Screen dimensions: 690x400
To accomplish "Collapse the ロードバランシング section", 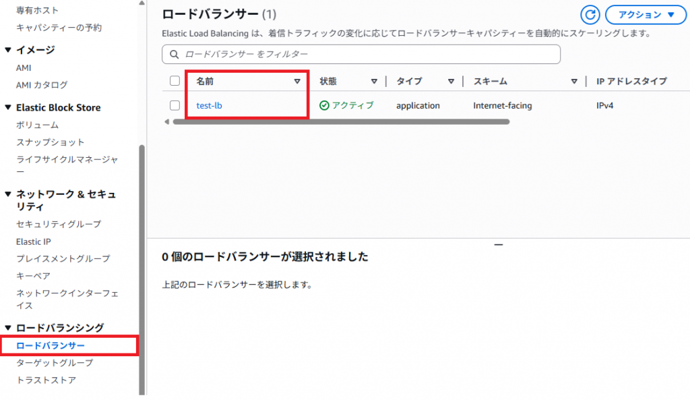I will click(x=8, y=328).
